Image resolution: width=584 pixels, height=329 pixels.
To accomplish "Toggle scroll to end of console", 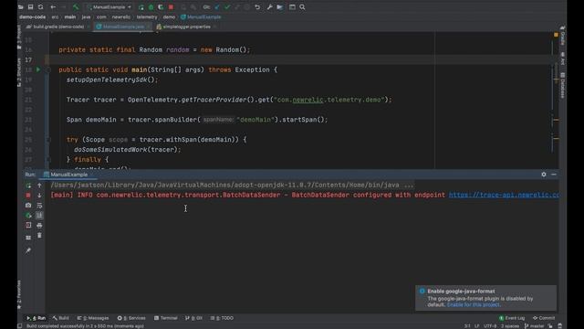I will 39,216.
